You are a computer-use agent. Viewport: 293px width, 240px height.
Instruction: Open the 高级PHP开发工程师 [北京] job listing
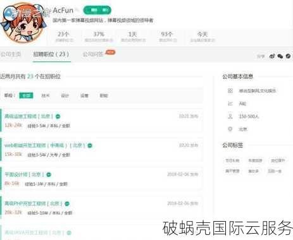pyautogui.click(x=34, y=203)
